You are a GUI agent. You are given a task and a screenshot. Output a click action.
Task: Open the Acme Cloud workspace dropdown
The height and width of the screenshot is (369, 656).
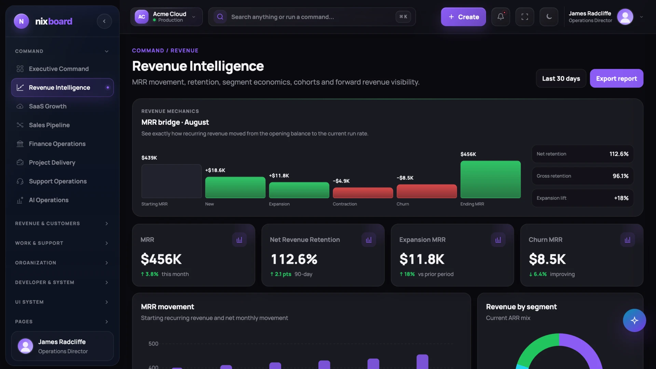(166, 17)
